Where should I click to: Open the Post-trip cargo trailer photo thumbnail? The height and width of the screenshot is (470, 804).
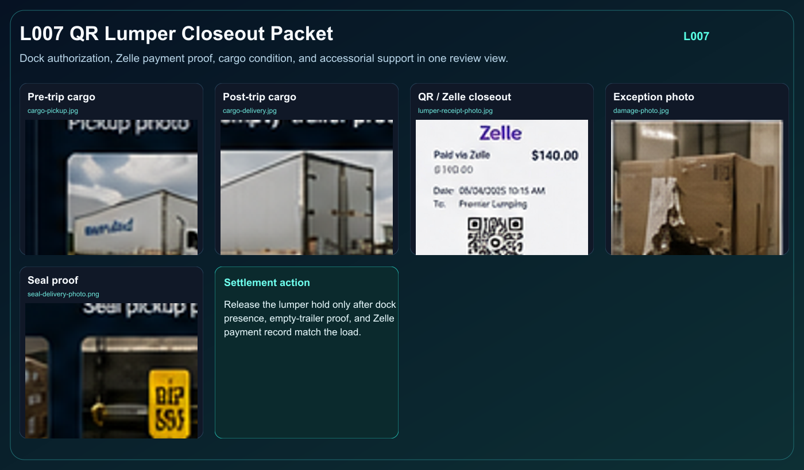307,187
